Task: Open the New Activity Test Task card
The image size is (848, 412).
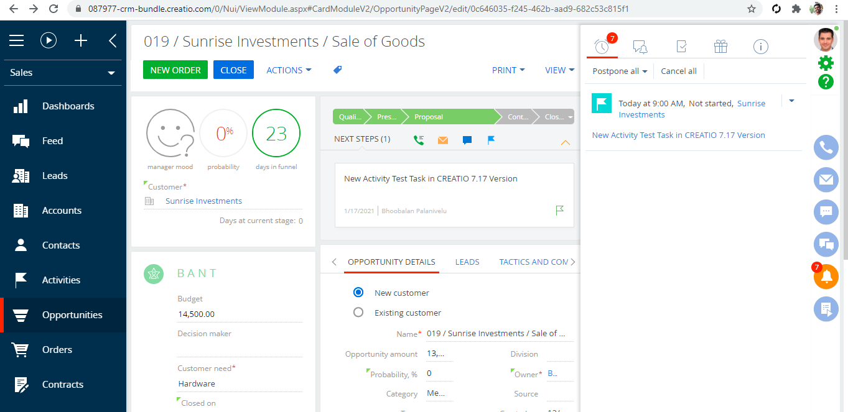Action: (454, 195)
